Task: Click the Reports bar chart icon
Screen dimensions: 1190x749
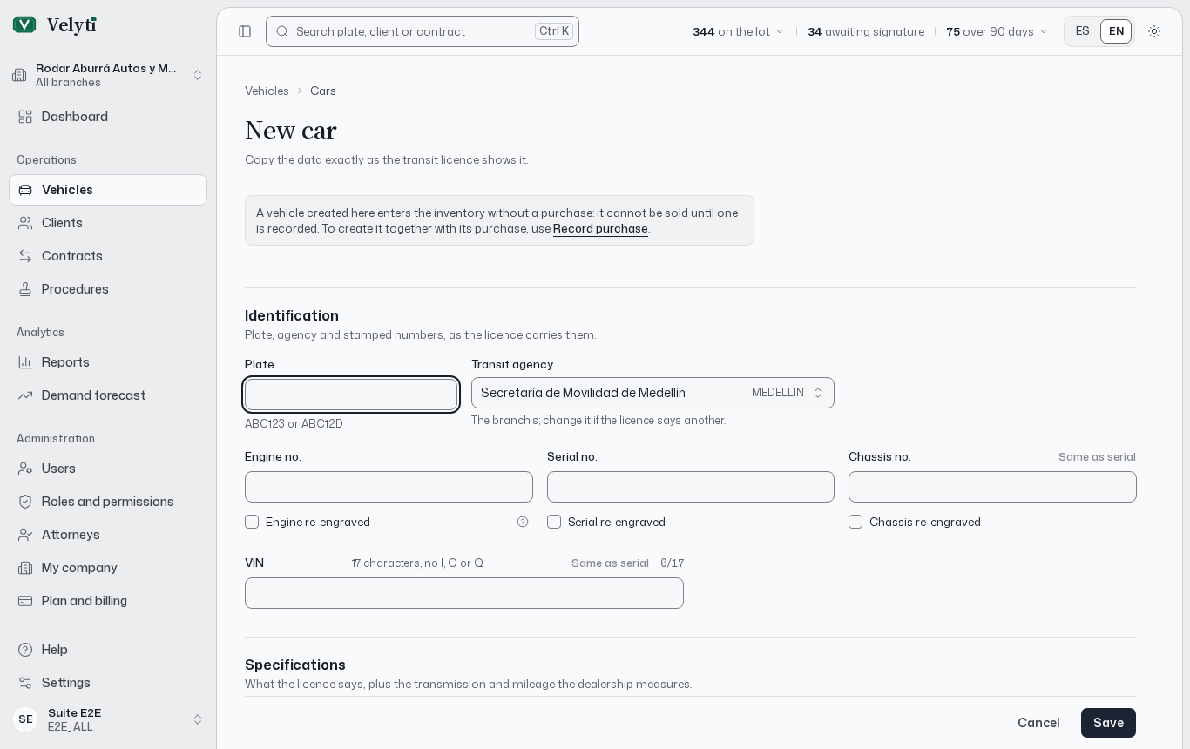Action: [25, 362]
